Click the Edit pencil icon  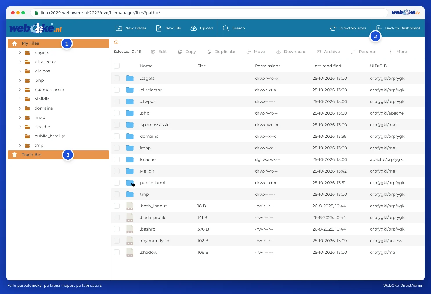pyautogui.click(x=153, y=52)
